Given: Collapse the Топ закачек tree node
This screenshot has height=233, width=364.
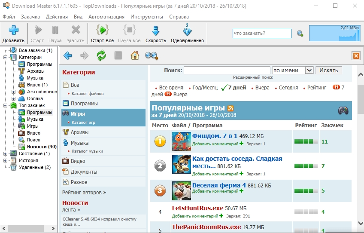Looking at the screenshot, I should coord(5,105).
